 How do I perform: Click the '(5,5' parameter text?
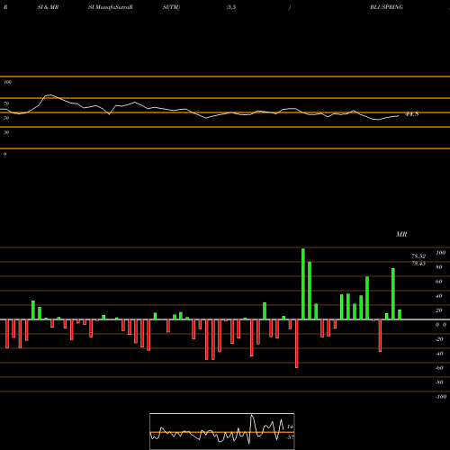coord(231,7)
